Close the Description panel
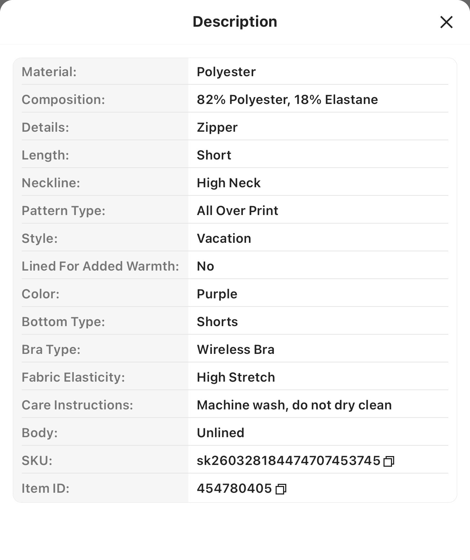This screenshot has width=470, height=560. point(446,22)
